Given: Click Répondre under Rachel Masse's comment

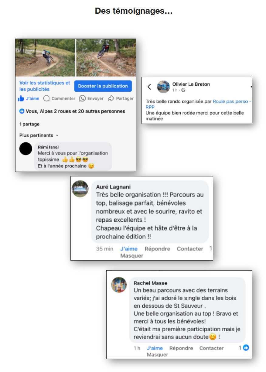Looking at the screenshot, I should point(181,348).
